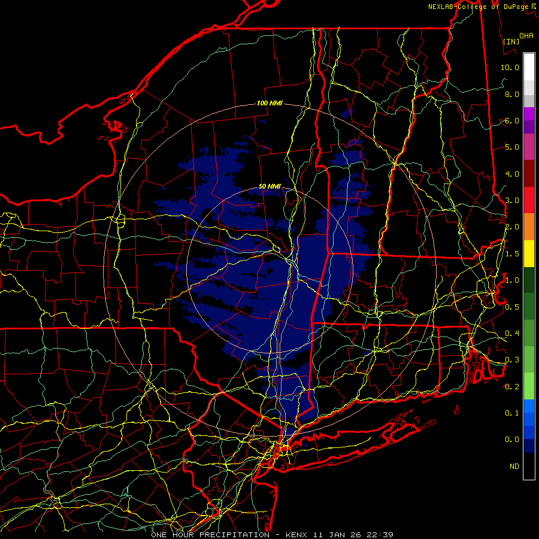Viewport: 539px width, 539px height.
Task: Click the 0.1 legend value
Action: point(512,413)
